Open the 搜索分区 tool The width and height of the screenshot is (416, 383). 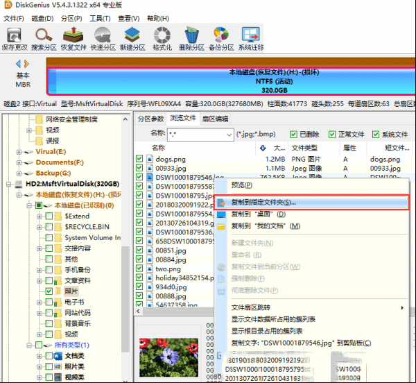tap(44, 35)
